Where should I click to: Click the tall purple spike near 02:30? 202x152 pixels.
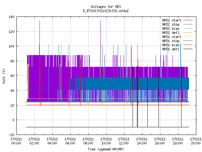39,37
